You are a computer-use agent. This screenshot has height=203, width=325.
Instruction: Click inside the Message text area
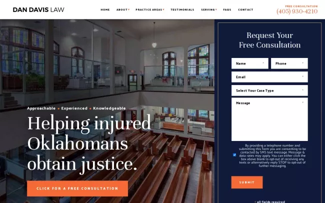[269, 119]
